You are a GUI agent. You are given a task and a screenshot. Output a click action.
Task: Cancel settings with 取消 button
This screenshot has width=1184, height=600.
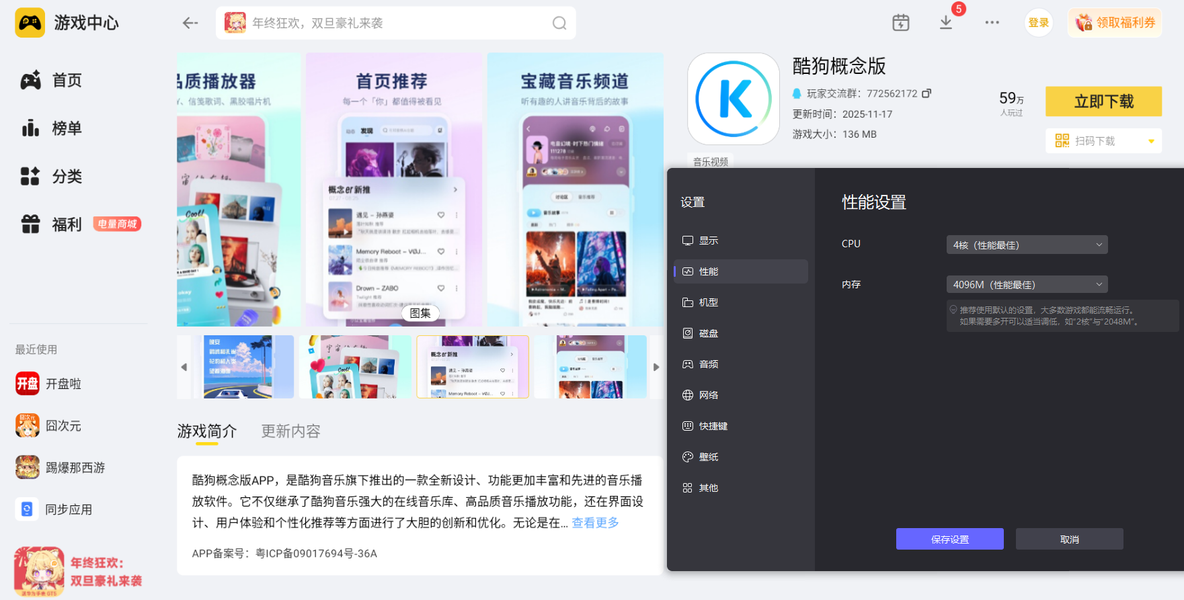[x=1069, y=539]
